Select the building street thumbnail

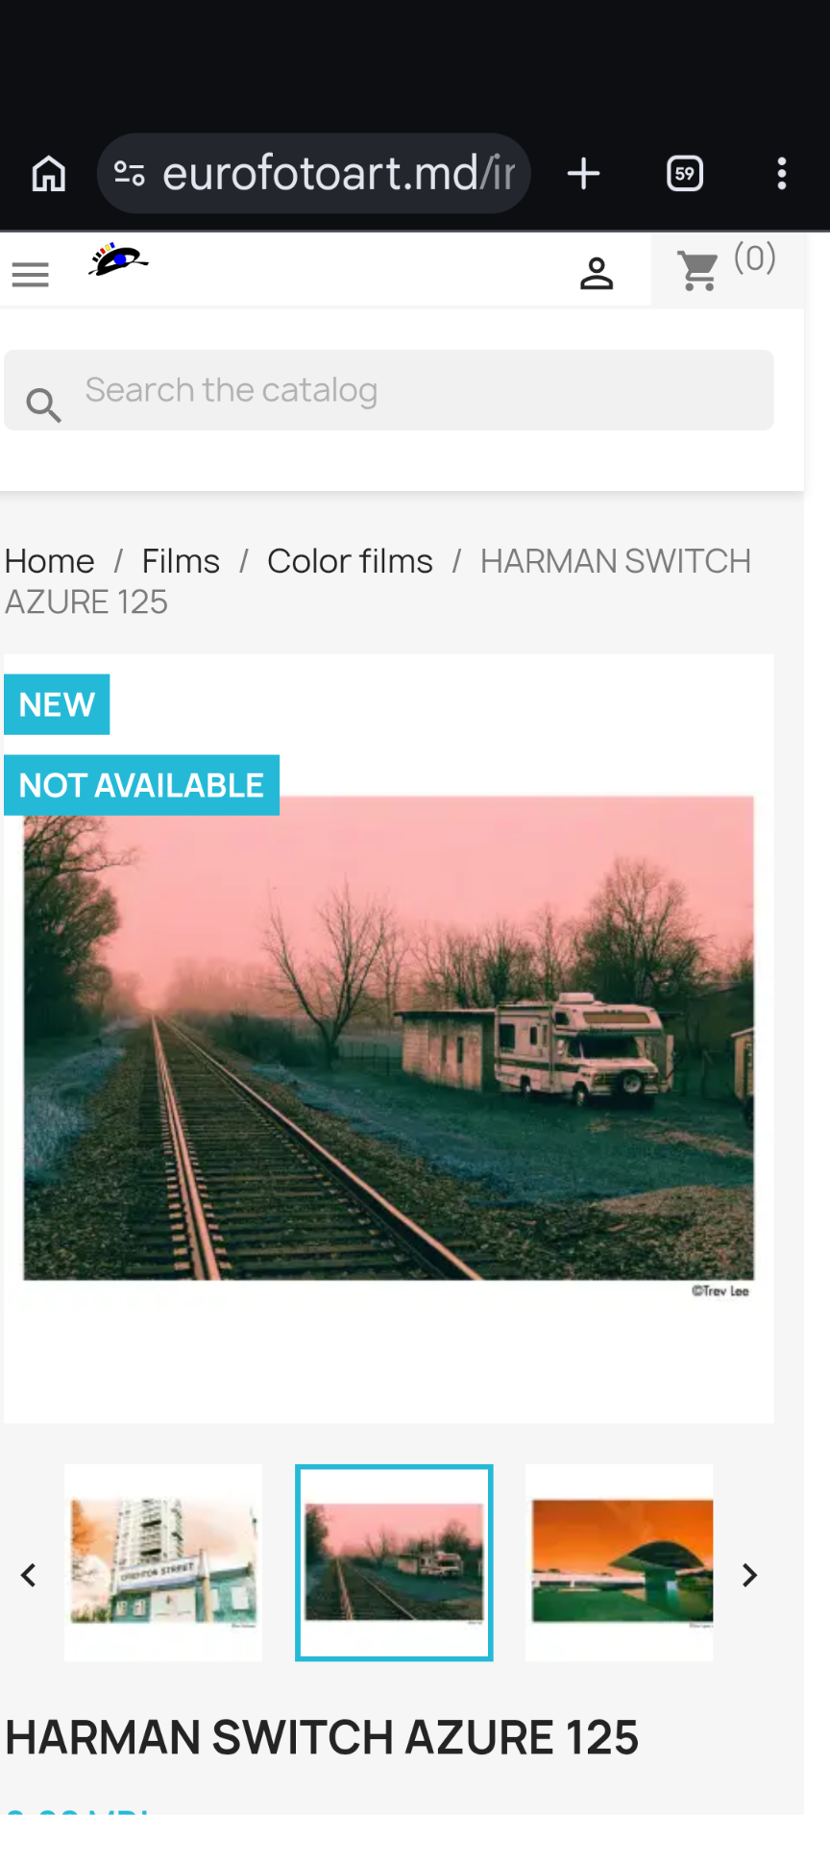point(163,1562)
